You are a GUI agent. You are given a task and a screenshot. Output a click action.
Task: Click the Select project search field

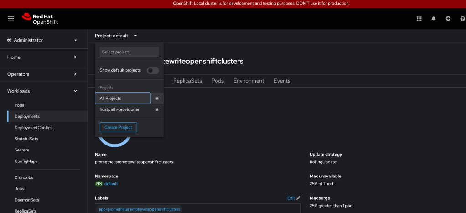129,52
